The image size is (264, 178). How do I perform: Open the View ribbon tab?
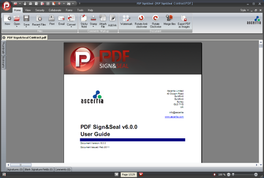[28, 10]
